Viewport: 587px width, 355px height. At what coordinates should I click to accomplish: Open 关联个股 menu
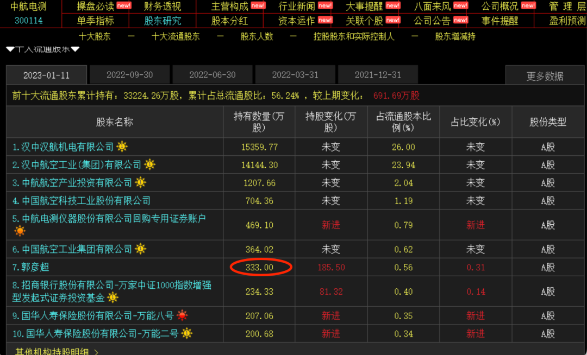click(365, 21)
